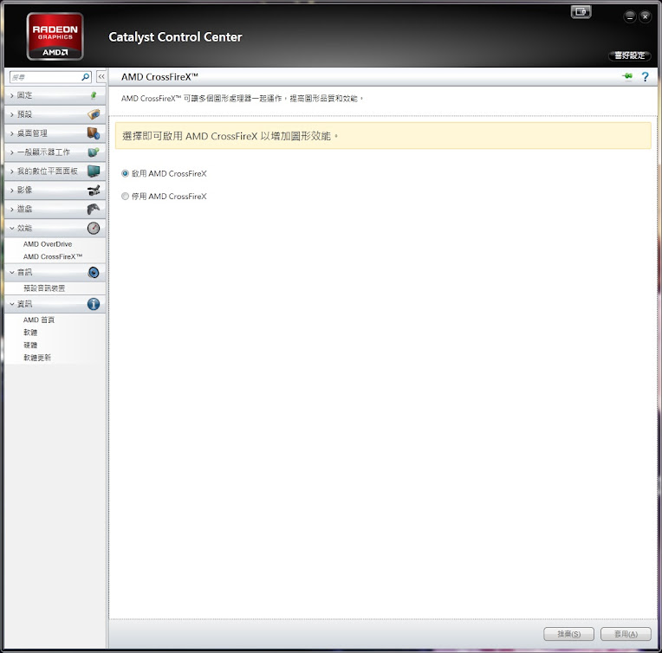The image size is (662, 653).
Task: Click the 效能 gauge icon
Action: click(94, 229)
